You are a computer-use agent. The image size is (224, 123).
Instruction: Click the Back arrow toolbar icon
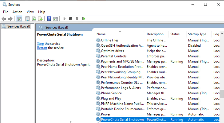4,19
